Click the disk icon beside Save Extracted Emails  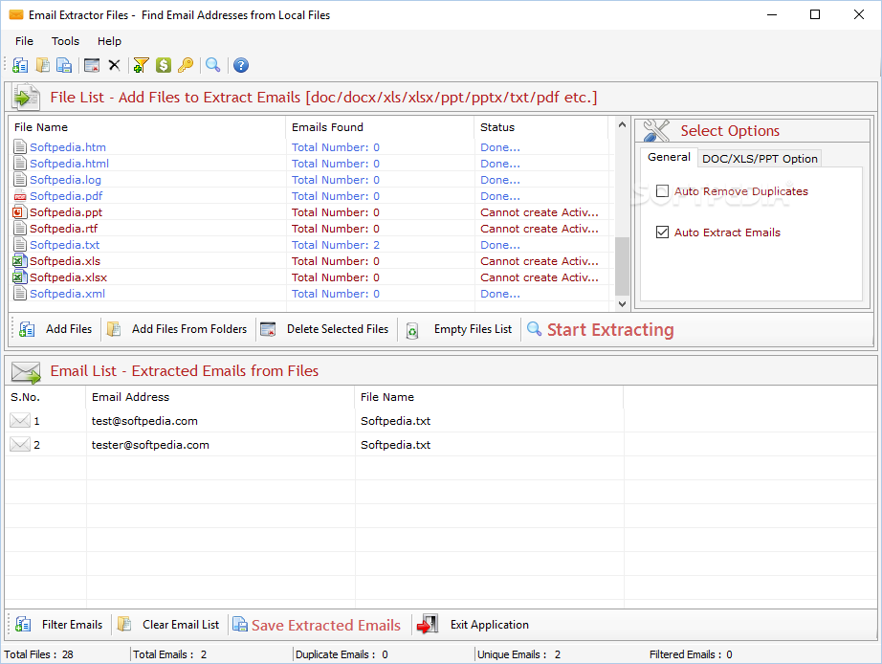pos(240,625)
